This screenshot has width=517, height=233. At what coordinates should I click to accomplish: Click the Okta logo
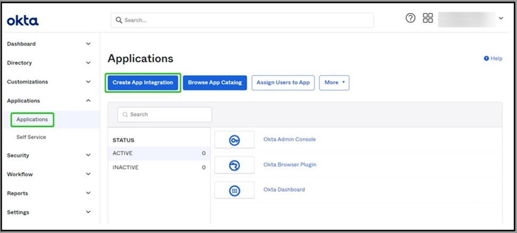pos(23,21)
